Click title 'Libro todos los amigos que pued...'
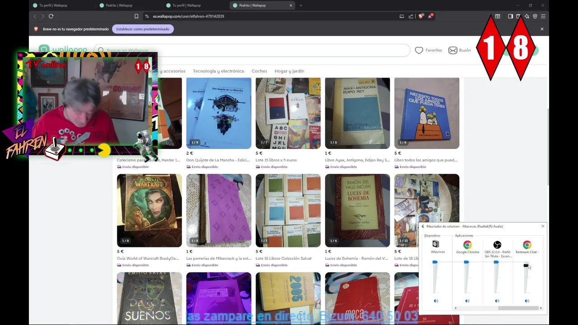The width and height of the screenshot is (578, 325). point(426,160)
